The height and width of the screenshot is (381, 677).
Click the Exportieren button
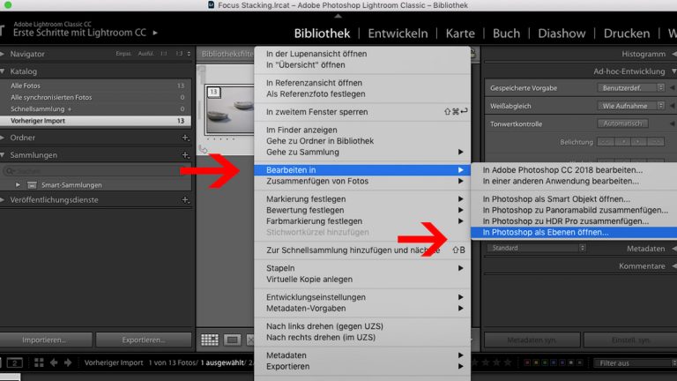coord(143,340)
